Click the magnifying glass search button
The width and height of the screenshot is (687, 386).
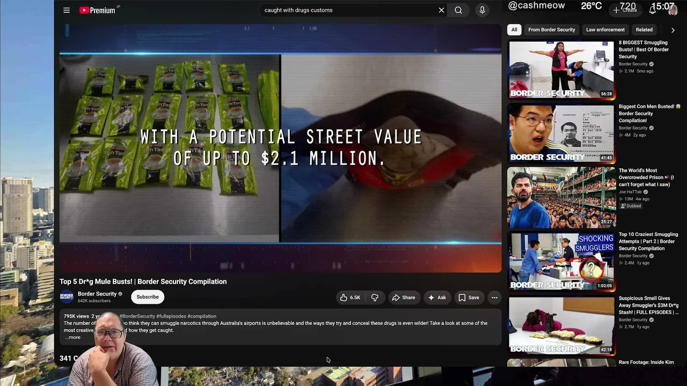[458, 10]
